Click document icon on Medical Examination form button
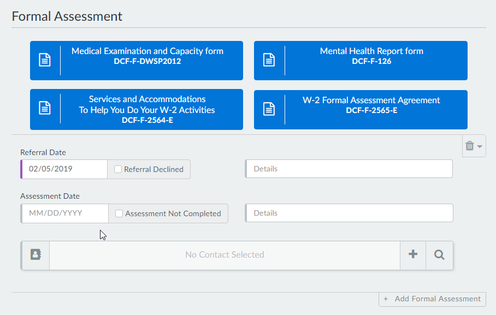Screen dimensions: 496x315 click(x=45, y=60)
